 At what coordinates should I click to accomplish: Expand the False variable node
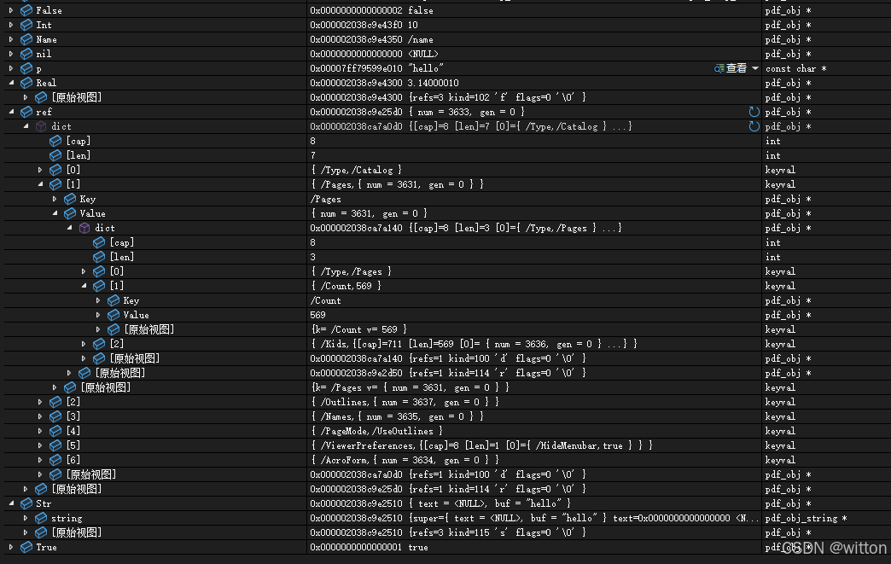click(x=11, y=10)
